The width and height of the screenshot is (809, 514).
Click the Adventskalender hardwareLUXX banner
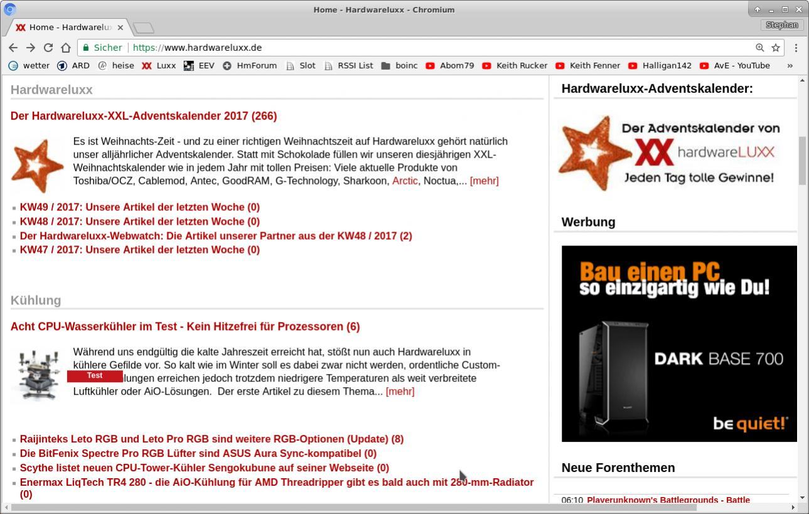(671, 153)
